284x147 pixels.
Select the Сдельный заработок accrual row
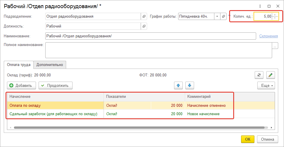click(53, 114)
